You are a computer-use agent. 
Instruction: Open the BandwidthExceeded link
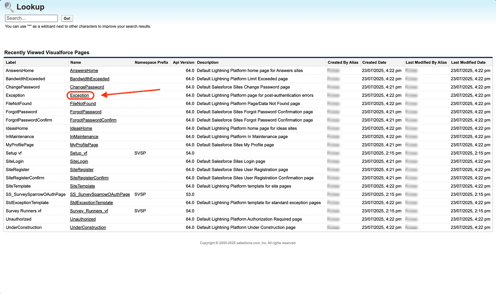(89, 79)
